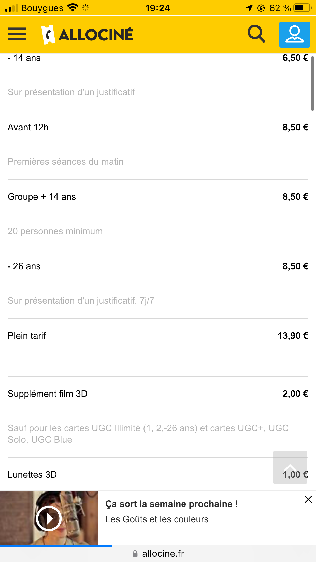The width and height of the screenshot is (316, 562).
Task: Tap the "Lunettes 3D" row label
Action: [32, 475]
